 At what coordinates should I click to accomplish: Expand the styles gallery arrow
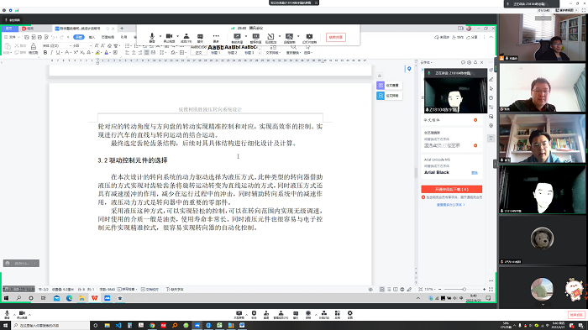coord(259,53)
